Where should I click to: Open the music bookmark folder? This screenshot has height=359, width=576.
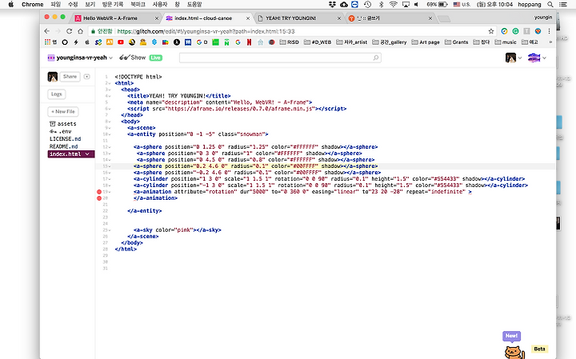point(506,42)
